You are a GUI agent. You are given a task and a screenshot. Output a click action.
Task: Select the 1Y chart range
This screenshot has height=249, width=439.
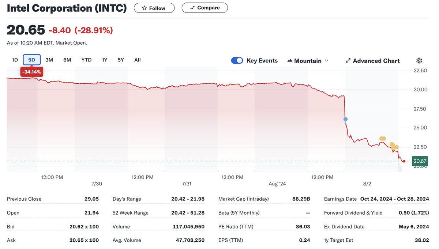tap(105, 60)
